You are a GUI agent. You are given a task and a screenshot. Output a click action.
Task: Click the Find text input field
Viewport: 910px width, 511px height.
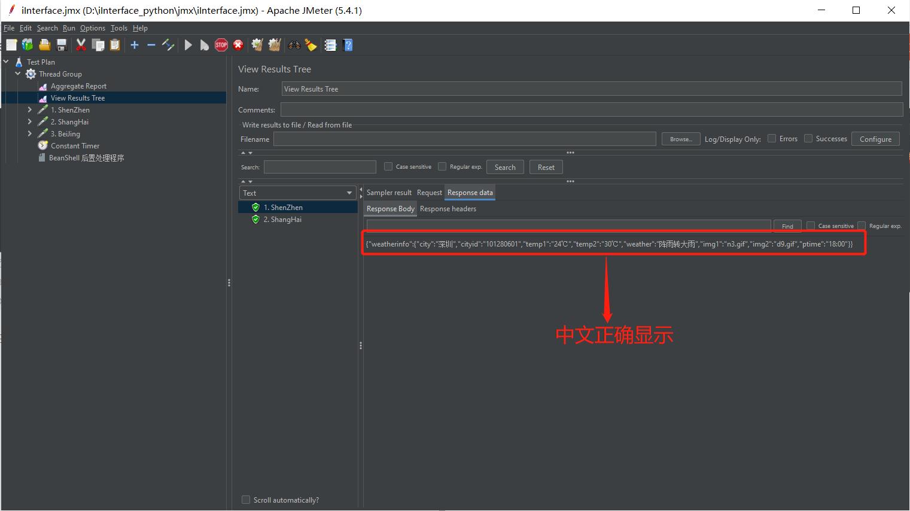[x=568, y=226]
